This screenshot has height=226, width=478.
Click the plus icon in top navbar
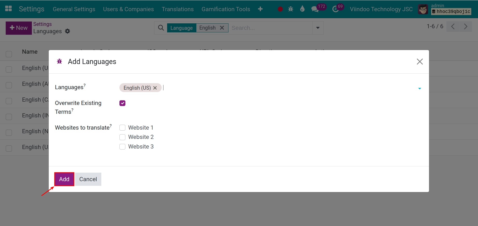[x=260, y=9]
